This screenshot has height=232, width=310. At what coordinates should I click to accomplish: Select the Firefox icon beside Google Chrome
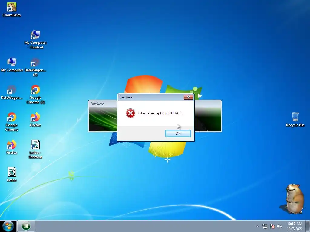coord(35,120)
